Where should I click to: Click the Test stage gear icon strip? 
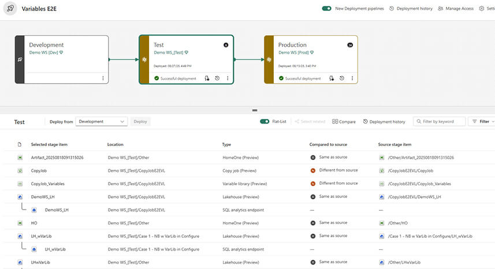[144, 59]
